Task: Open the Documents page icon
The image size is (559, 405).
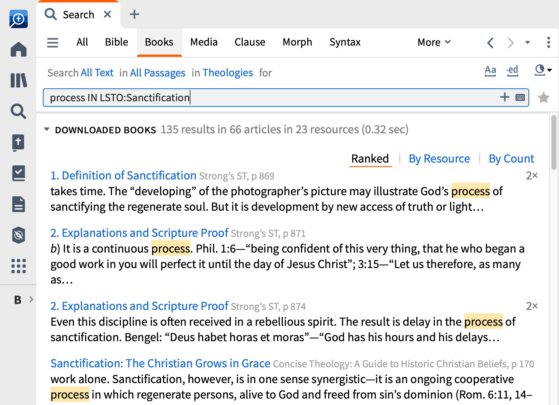Action: [19, 204]
